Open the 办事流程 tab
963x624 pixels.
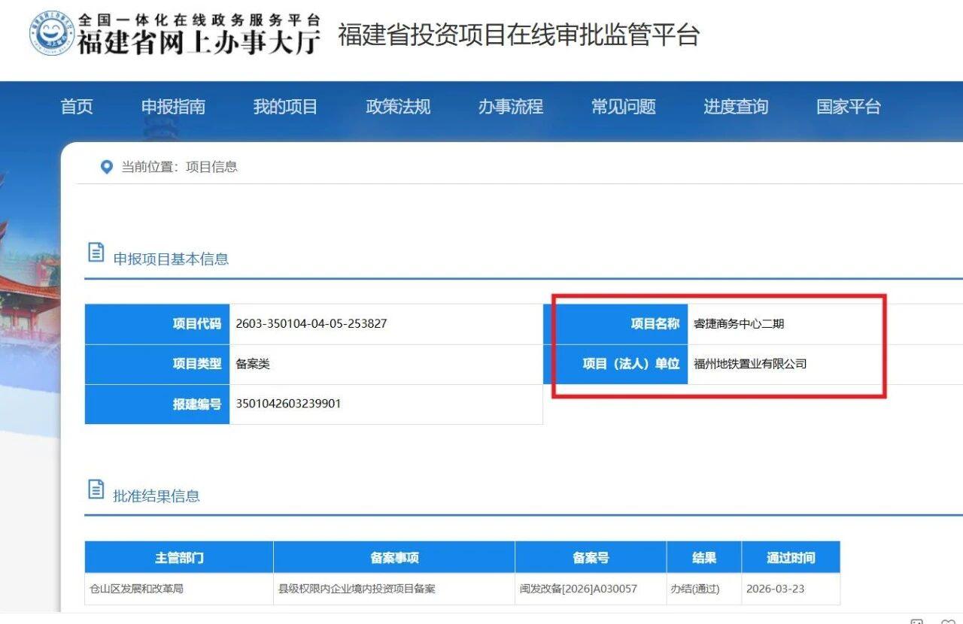[510, 107]
